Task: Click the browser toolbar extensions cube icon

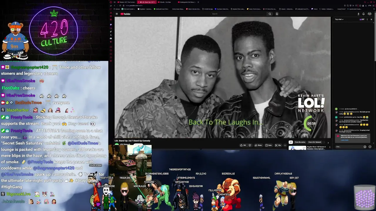Action: [x=360, y=6]
